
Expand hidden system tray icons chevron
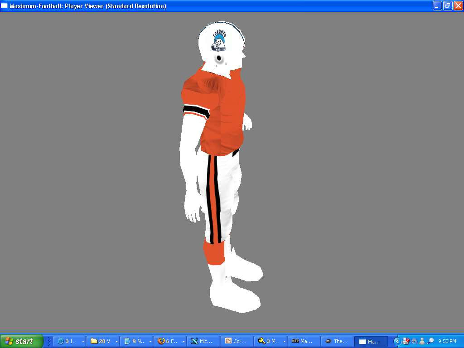click(x=397, y=341)
